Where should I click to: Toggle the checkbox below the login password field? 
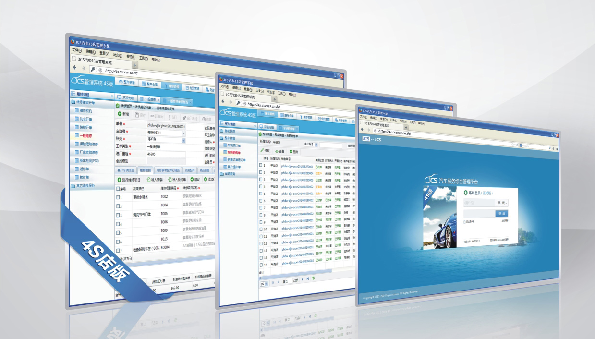point(464,222)
